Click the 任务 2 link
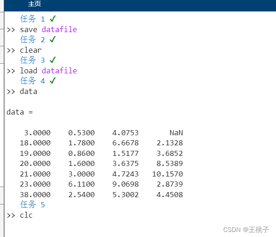Image resolution: width=276 pixels, height=237 pixels. click(x=33, y=39)
